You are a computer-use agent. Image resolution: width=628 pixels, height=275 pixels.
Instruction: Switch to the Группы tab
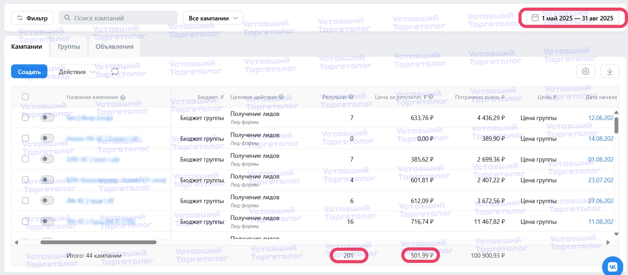[x=69, y=47]
